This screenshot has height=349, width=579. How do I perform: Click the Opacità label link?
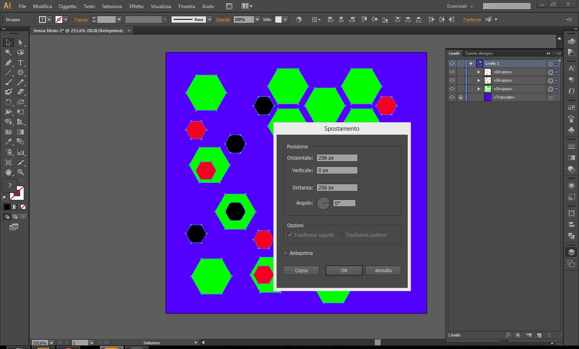tap(223, 20)
